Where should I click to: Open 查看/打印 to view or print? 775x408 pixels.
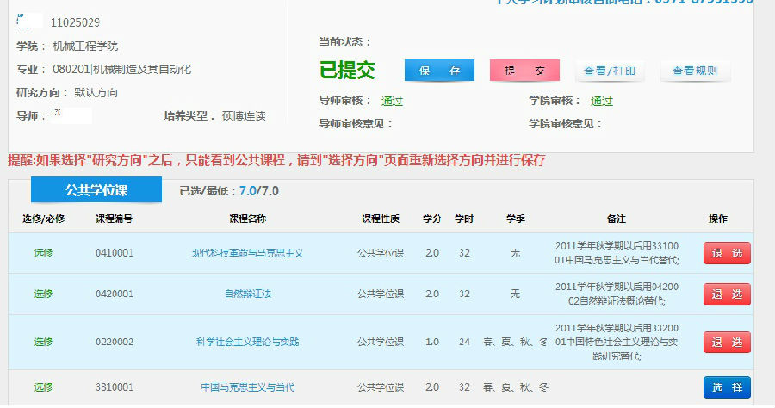click(610, 71)
